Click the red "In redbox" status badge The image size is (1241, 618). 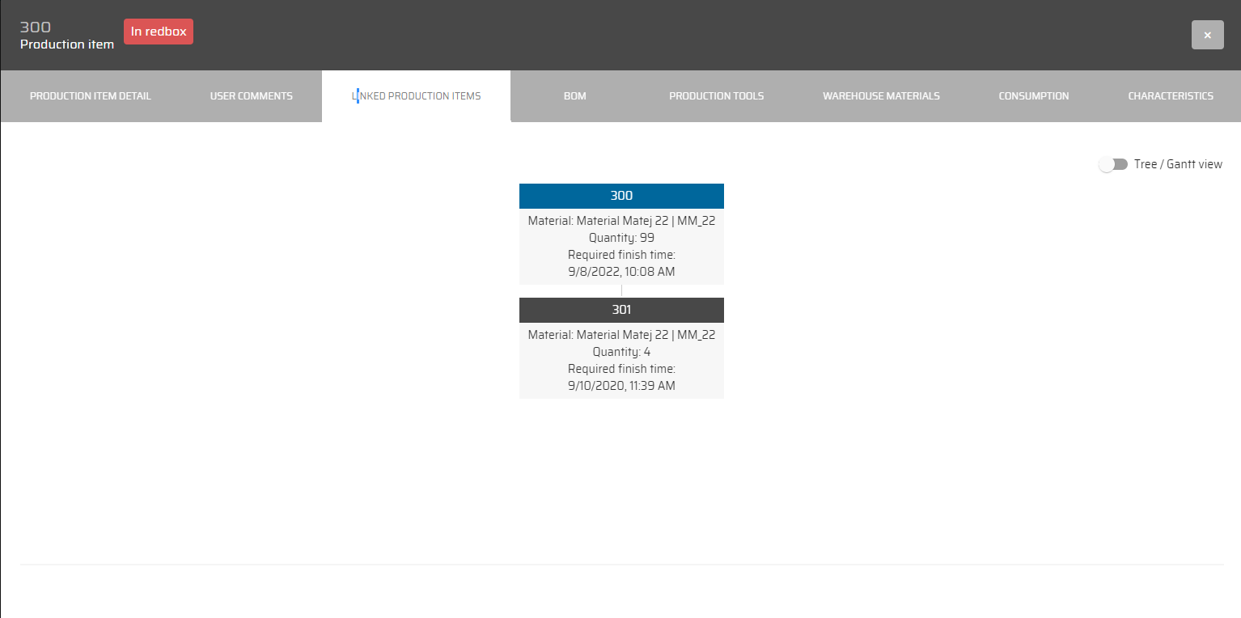[159, 32]
